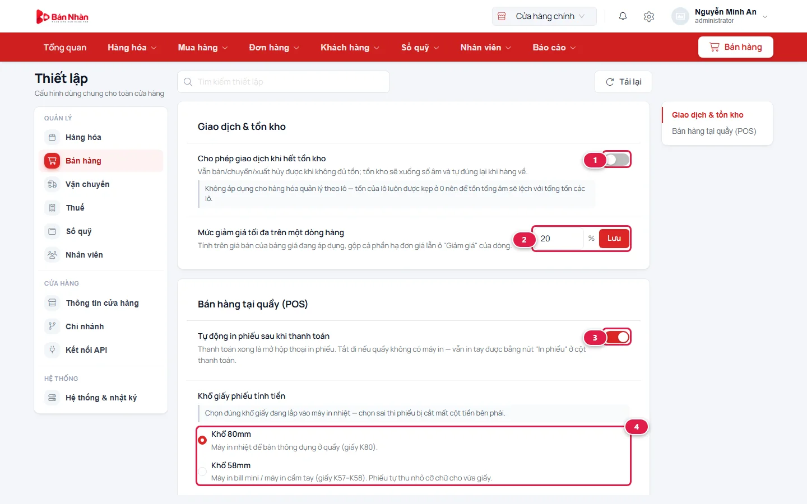Open Thuế settings in the sidebar
The height and width of the screenshot is (504, 807).
[101, 208]
